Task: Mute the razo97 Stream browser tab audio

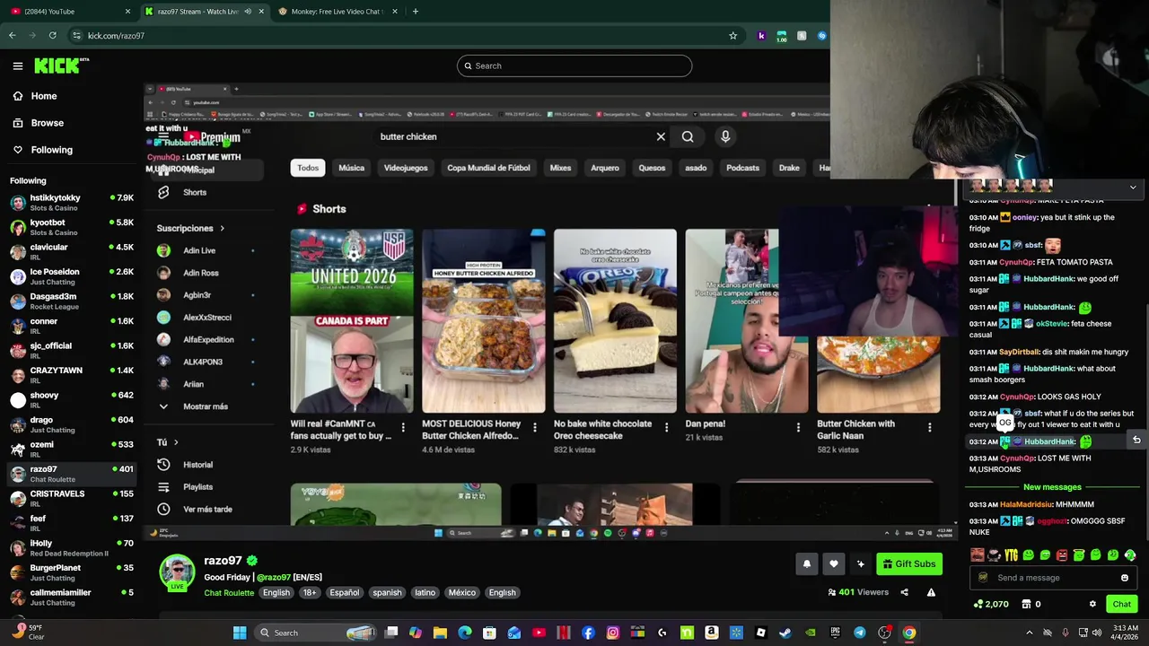Action: tap(248, 12)
